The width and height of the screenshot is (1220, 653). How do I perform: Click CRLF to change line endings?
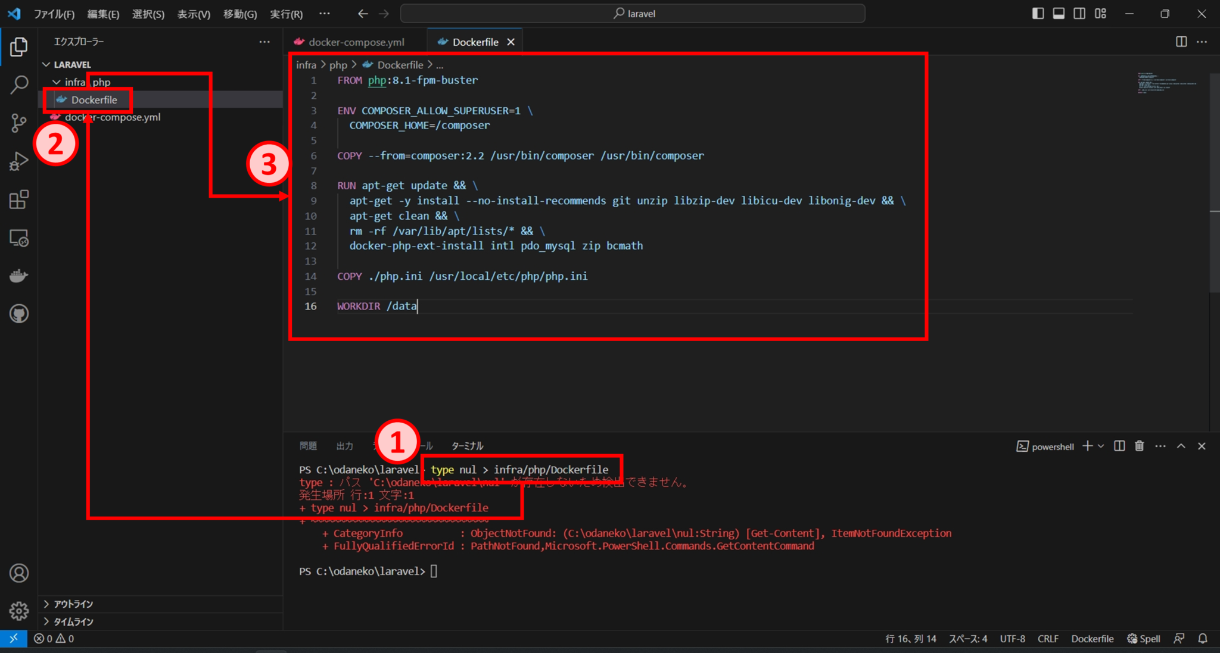1048,638
